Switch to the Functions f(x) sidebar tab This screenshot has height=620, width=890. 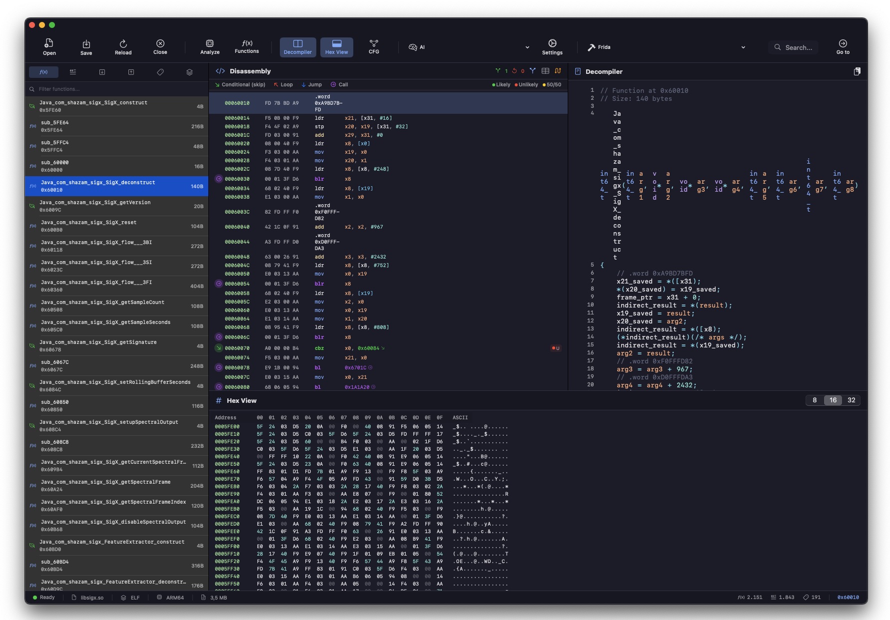click(x=44, y=72)
